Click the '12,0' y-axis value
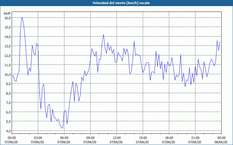This screenshot has width=233, height=145. [x=8, y=55]
